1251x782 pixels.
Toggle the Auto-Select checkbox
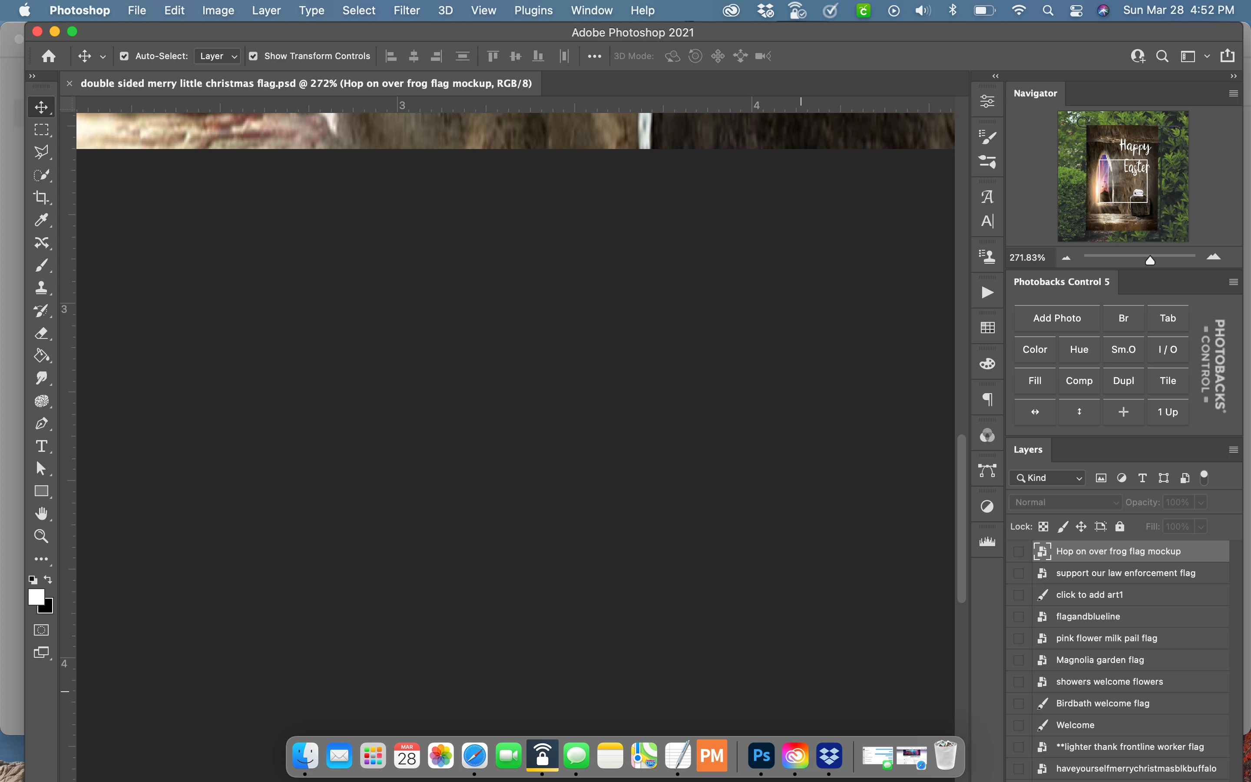[124, 56]
